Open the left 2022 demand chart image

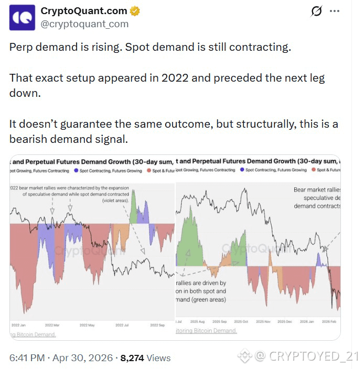click(x=92, y=247)
